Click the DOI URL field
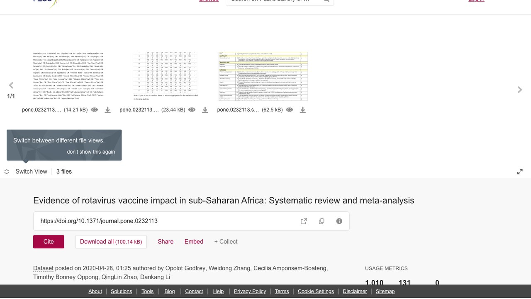Viewport: 531px width, 299px height. coord(191,221)
